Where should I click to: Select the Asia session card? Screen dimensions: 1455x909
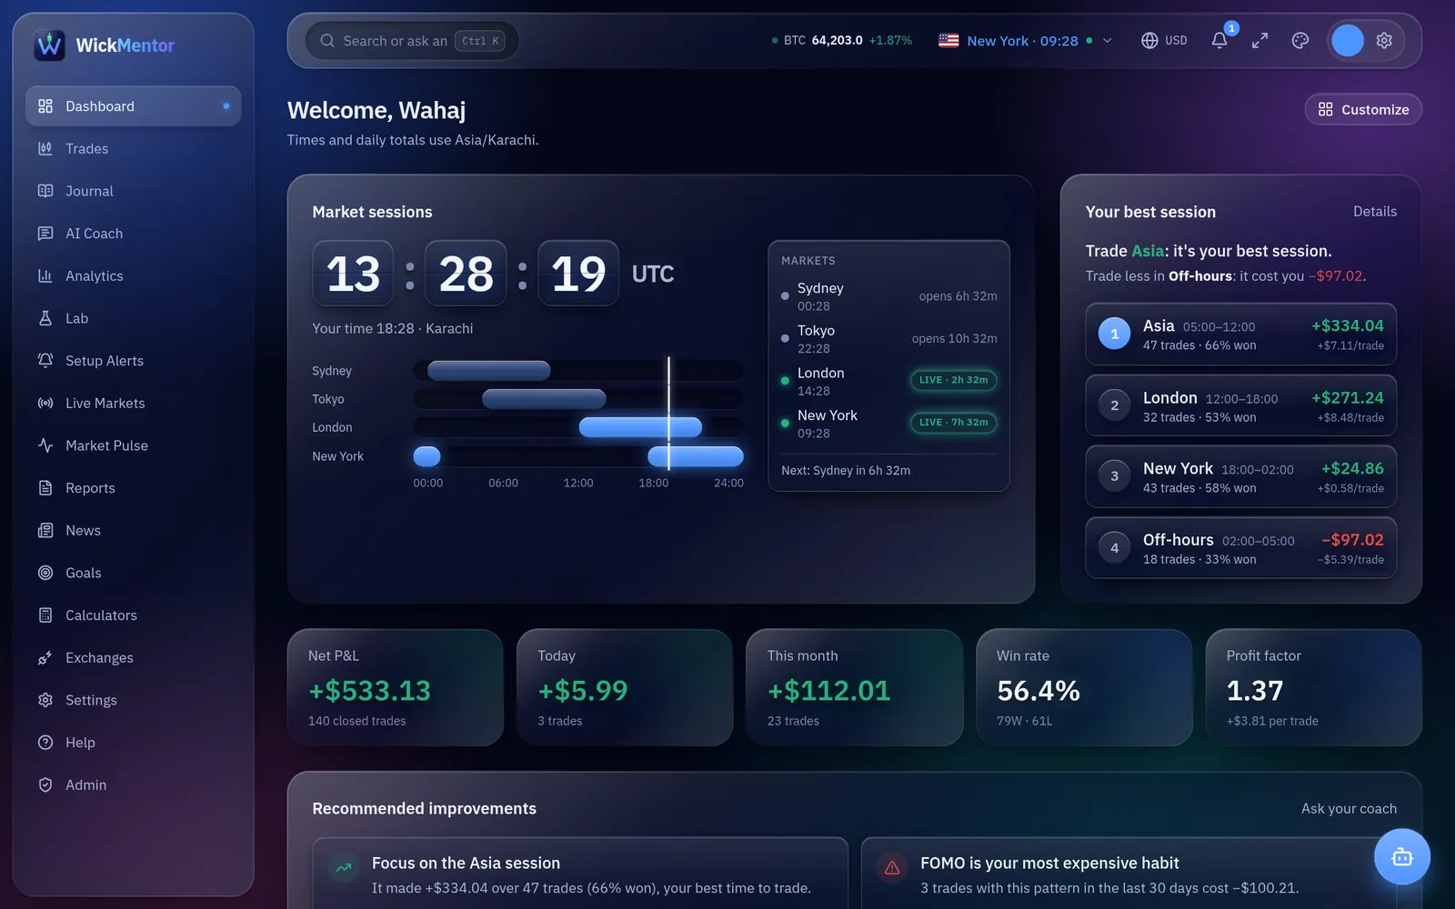click(1240, 335)
